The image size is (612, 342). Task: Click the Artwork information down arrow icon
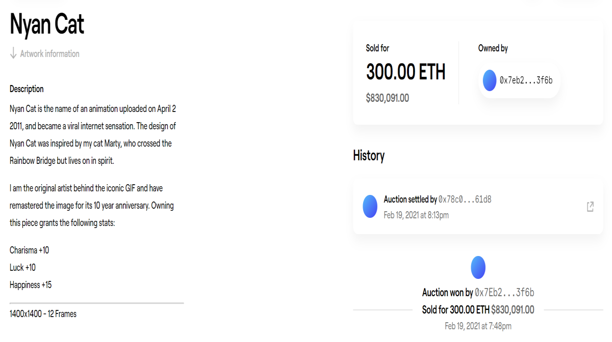click(x=13, y=53)
